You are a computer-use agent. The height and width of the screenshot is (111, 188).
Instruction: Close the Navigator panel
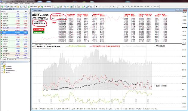[x=29, y=62]
